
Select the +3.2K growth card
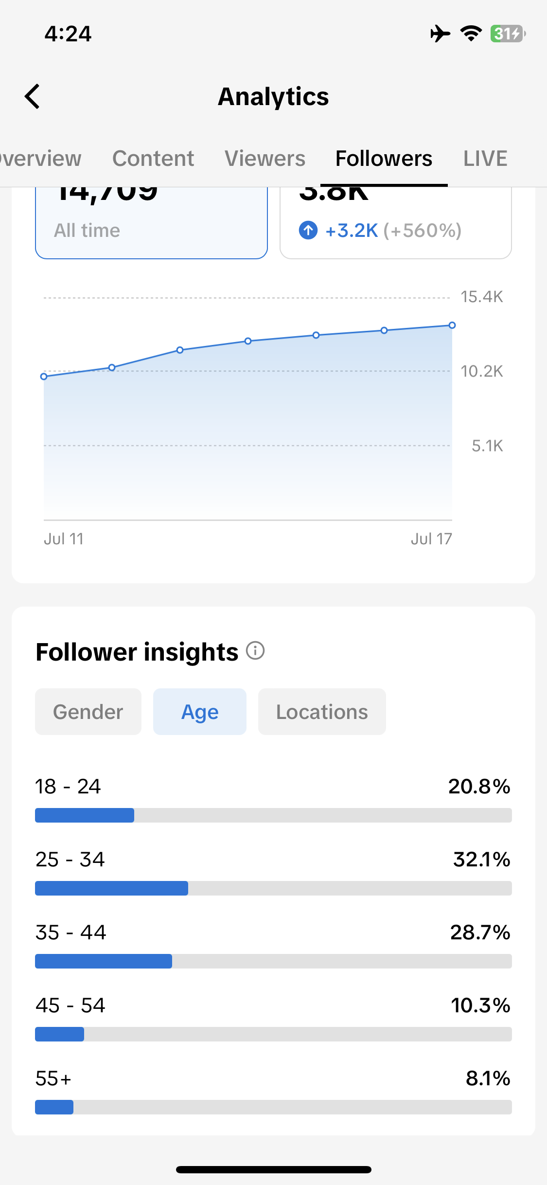pyautogui.click(x=396, y=223)
